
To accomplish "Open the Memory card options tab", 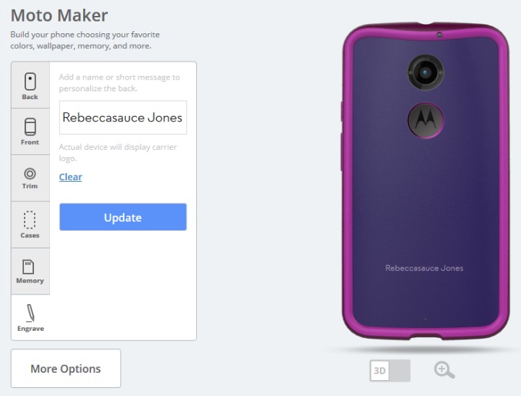I will pos(30,271).
